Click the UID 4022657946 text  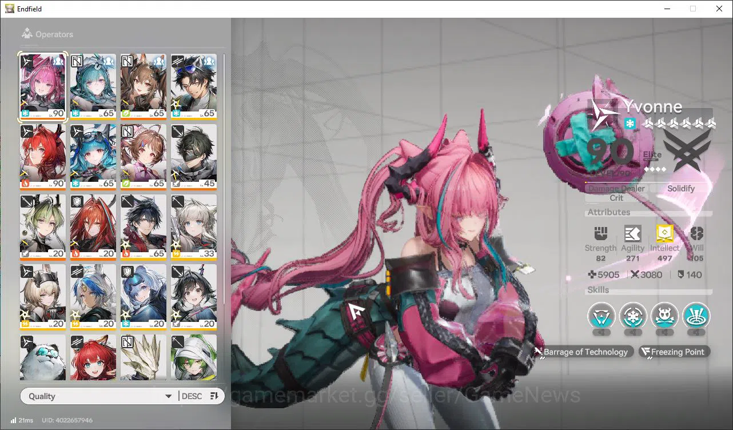point(67,420)
